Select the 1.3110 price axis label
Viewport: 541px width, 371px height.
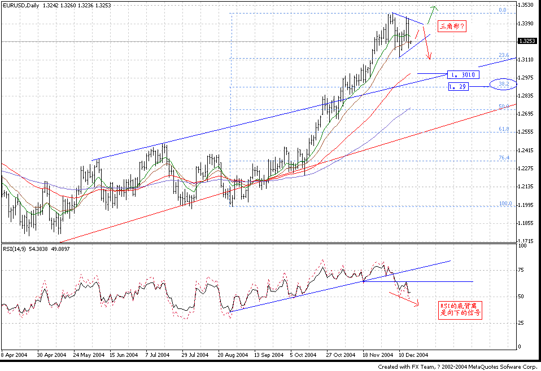[526, 60]
